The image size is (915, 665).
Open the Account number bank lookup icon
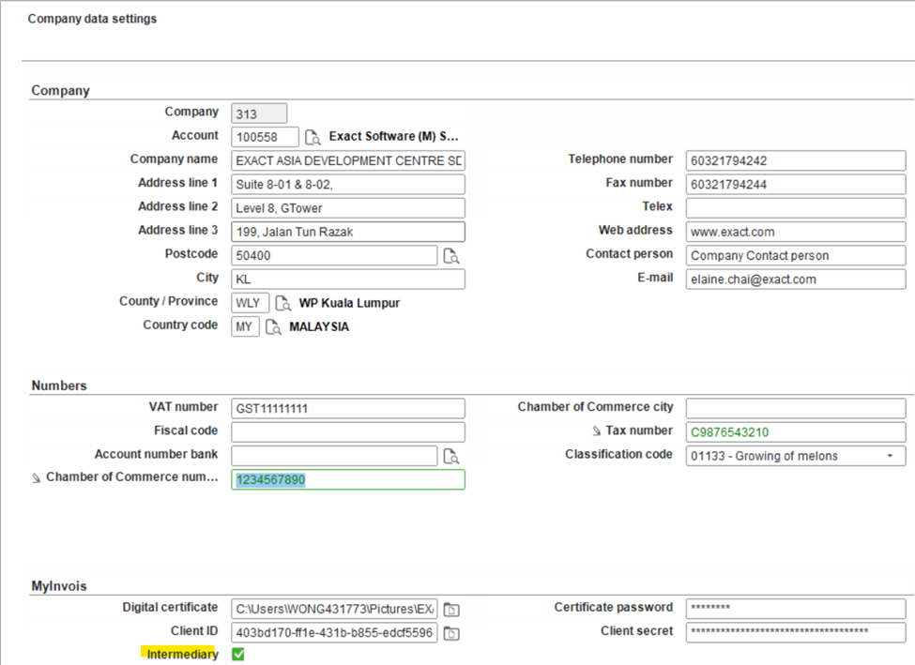pos(451,456)
